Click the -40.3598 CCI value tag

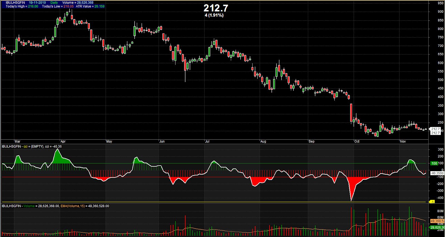pos(437,173)
